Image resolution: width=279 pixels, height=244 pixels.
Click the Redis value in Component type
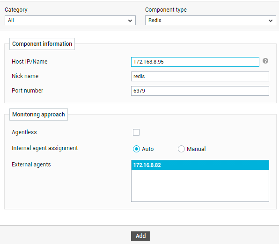point(155,20)
